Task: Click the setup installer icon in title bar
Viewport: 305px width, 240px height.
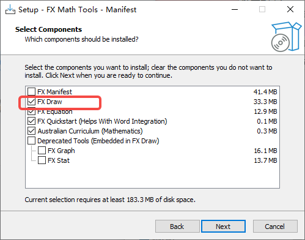Action: pos(10,10)
